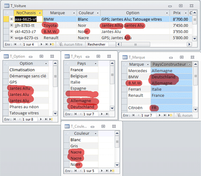
Task: Go to last record in T_Voiture
Action: 47,44
